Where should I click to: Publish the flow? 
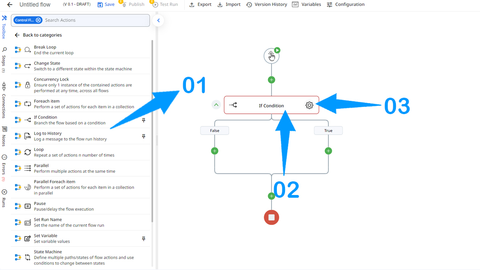pos(133,5)
